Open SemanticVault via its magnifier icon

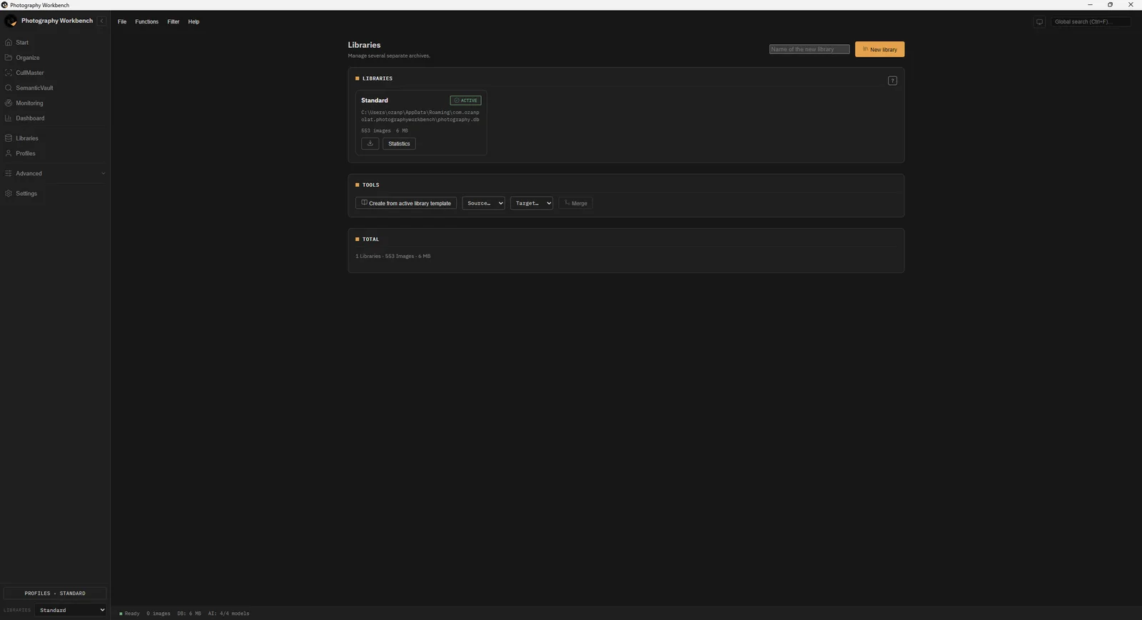pyautogui.click(x=9, y=88)
